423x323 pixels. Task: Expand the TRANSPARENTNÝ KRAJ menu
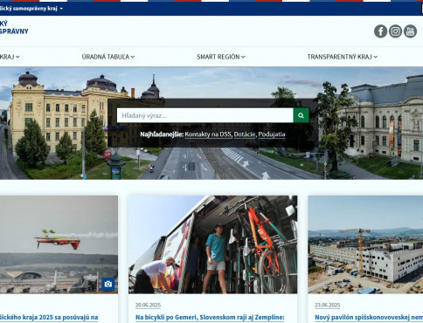pos(343,57)
